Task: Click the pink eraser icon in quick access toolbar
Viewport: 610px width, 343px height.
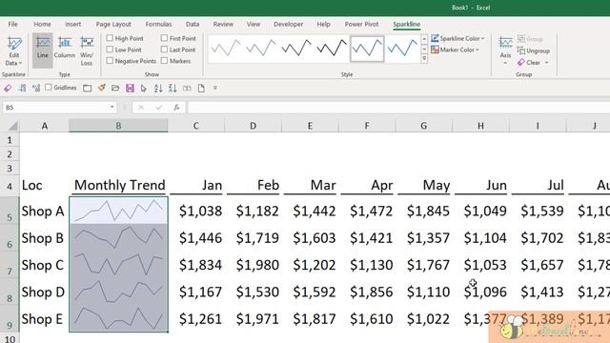Action: 8,89
